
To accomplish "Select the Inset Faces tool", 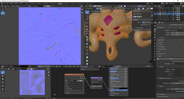I will (x=87, y=44).
